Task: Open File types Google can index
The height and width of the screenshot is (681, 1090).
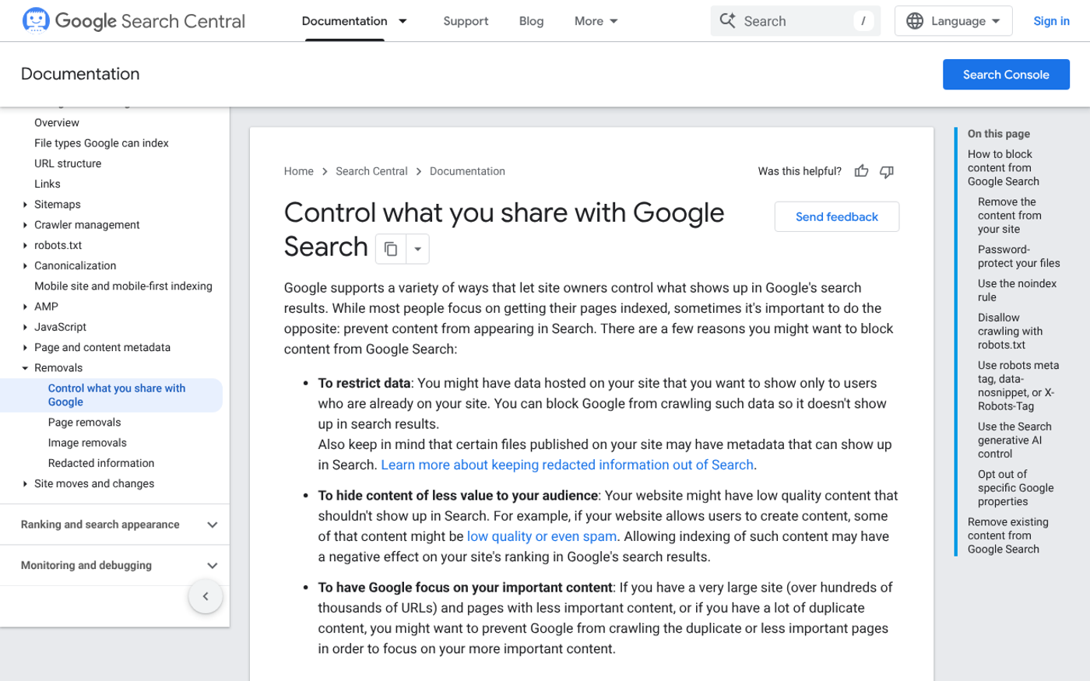Action: [101, 143]
